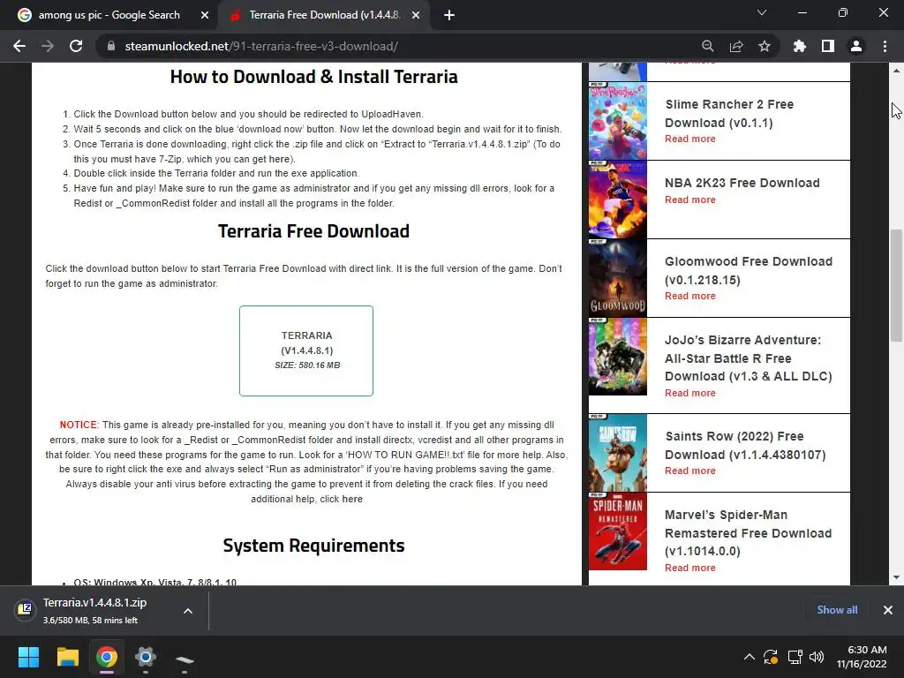Click the vertical scrollbar thumb
The height and width of the screenshot is (678, 904).
pos(896,285)
